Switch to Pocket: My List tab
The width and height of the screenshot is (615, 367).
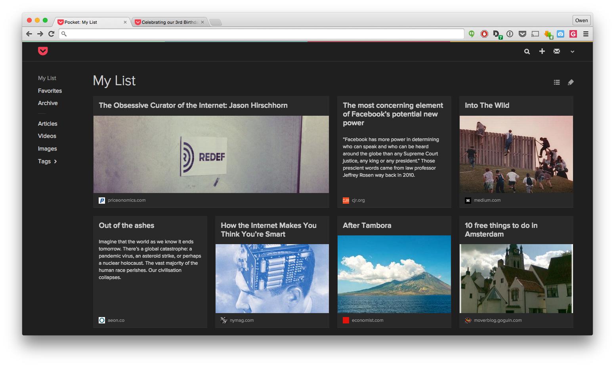[x=92, y=22]
